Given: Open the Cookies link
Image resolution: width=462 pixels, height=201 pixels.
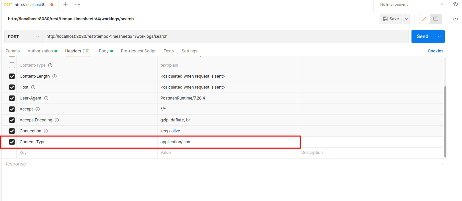Looking at the screenshot, I should pos(436,51).
